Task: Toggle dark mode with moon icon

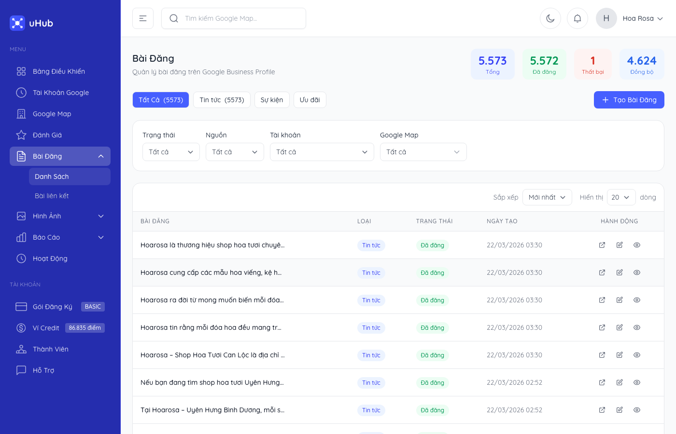Action: point(550,18)
